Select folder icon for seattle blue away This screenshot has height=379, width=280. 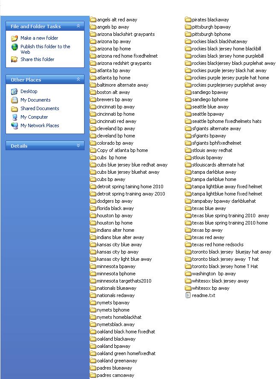click(x=188, y=107)
